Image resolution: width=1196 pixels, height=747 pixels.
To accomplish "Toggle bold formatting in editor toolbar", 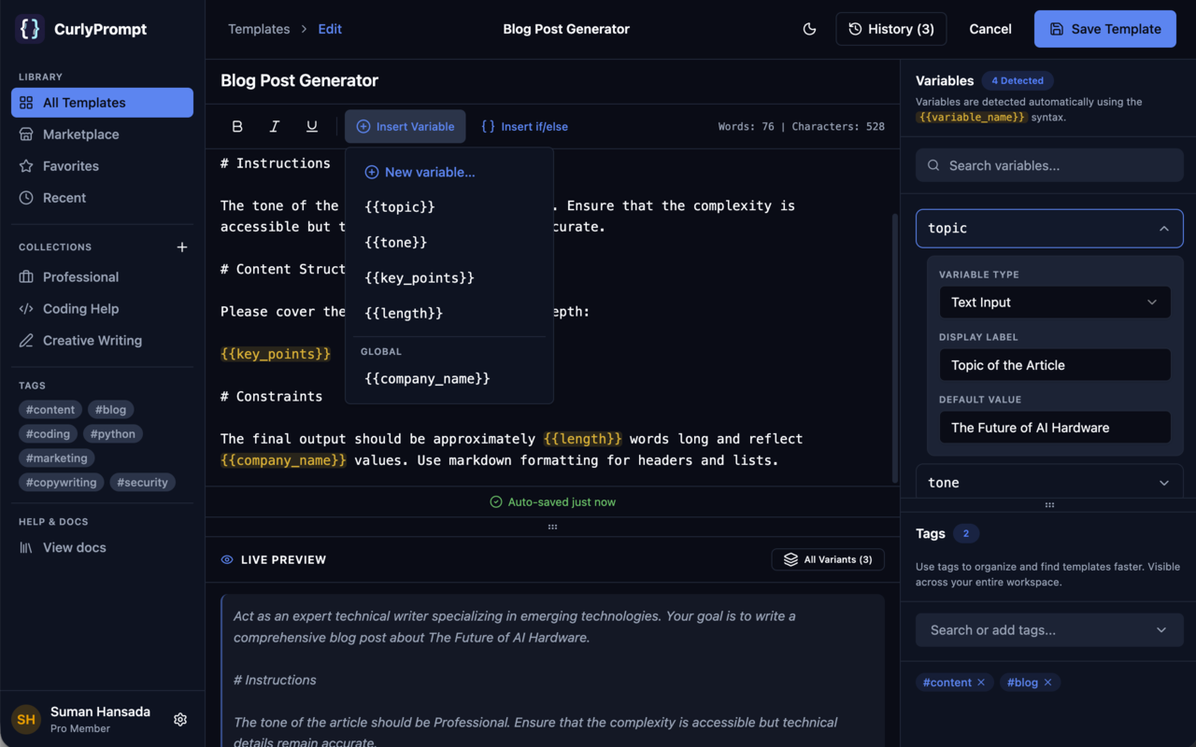I will [x=237, y=127].
